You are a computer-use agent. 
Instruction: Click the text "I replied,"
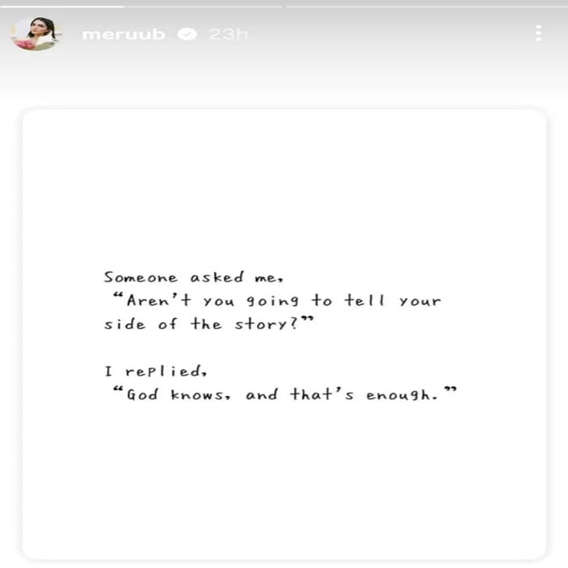[156, 371]
